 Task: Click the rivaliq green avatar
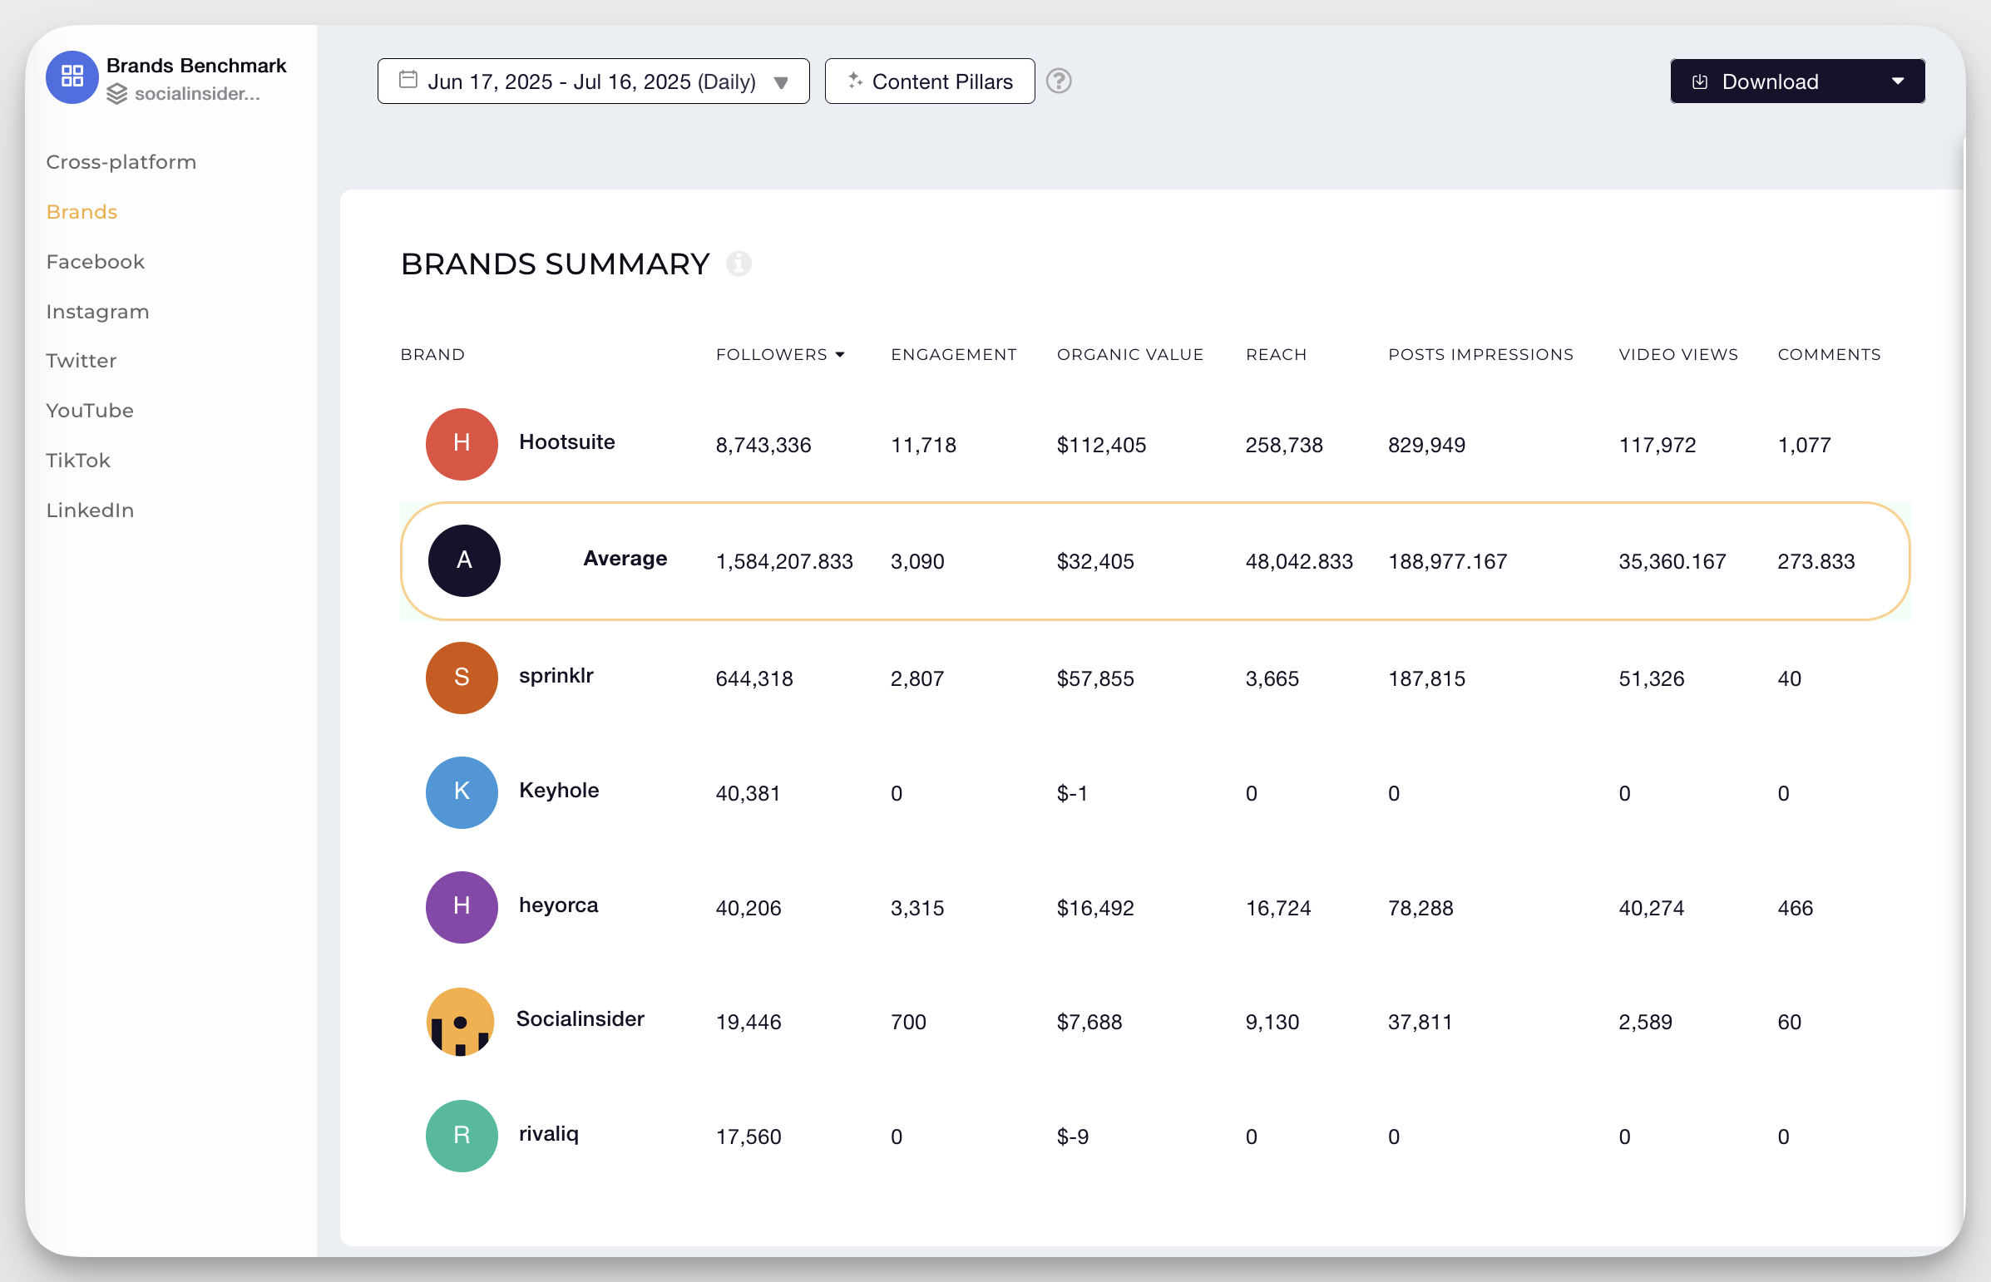tap(462, 1136)
